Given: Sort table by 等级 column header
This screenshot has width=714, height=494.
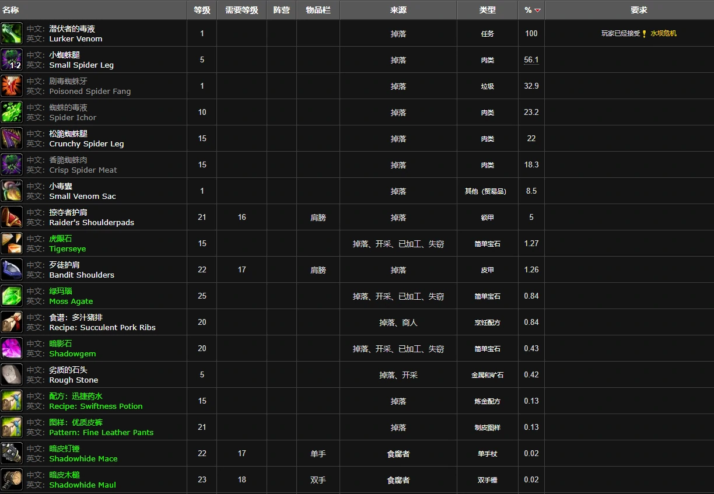Looking at the screenshot, I should tap(202, 10).
